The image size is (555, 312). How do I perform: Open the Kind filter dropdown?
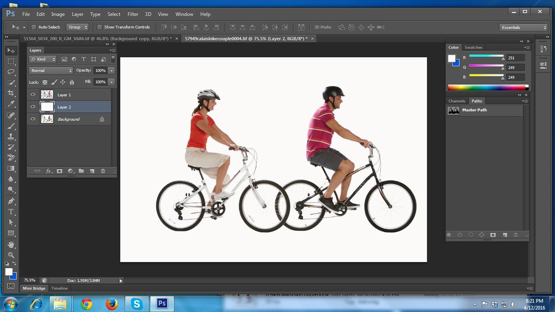click(43, 59)
